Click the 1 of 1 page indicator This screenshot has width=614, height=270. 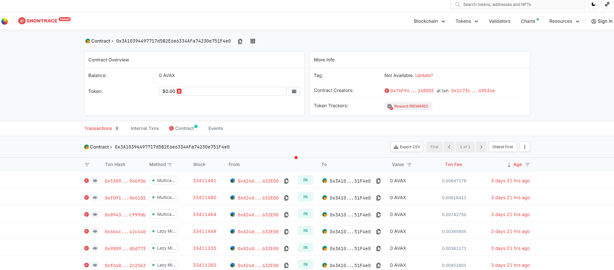465,147
